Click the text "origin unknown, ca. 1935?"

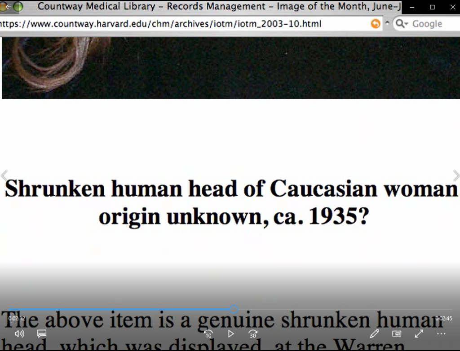(x=234, y=217)
